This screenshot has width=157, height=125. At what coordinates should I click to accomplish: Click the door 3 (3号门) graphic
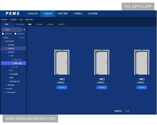(x=142, y=63)
